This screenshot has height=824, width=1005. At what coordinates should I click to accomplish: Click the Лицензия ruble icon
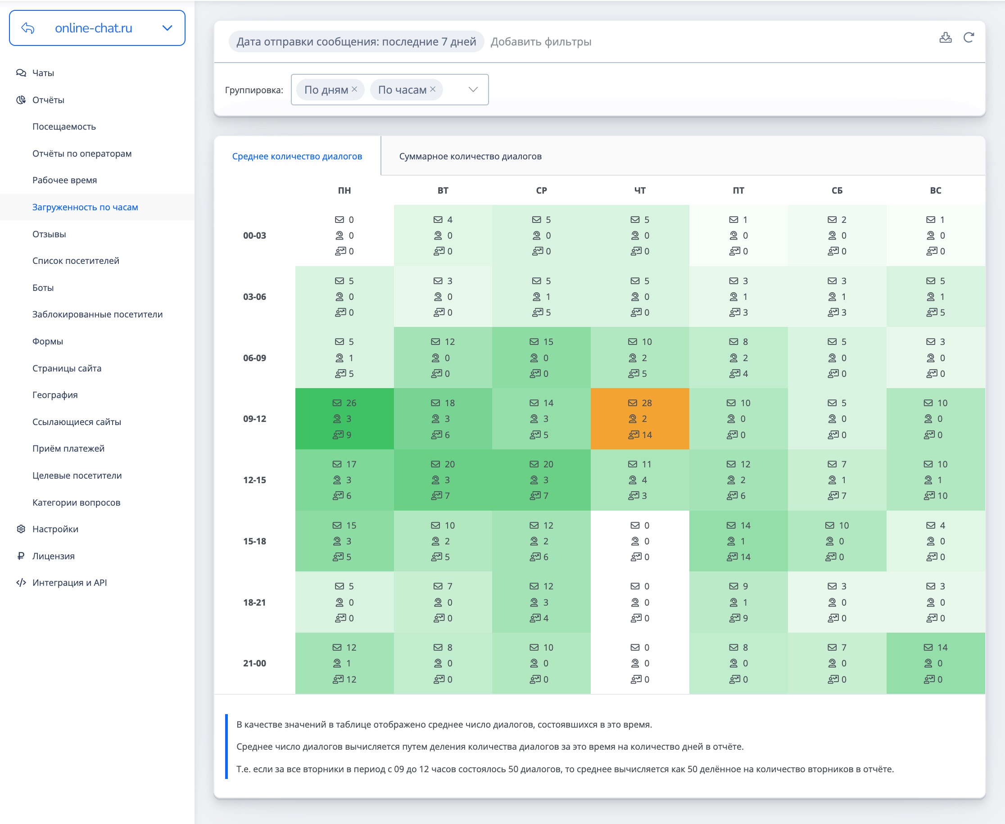[x=21, y=556]
